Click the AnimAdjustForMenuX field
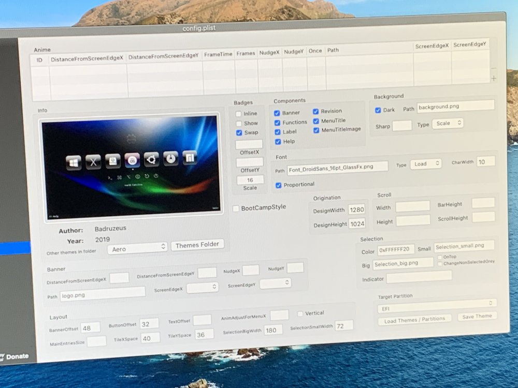Screen dimensions: 518x388 pos(280,316)
